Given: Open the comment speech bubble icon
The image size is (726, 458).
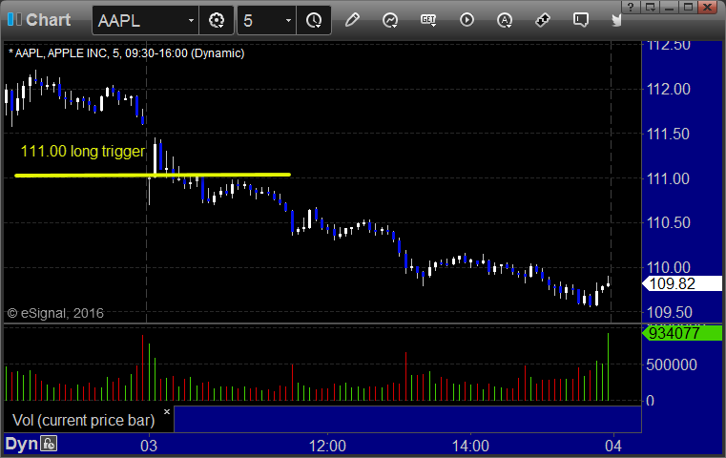Looking at the screenshot, I should 581,20.
